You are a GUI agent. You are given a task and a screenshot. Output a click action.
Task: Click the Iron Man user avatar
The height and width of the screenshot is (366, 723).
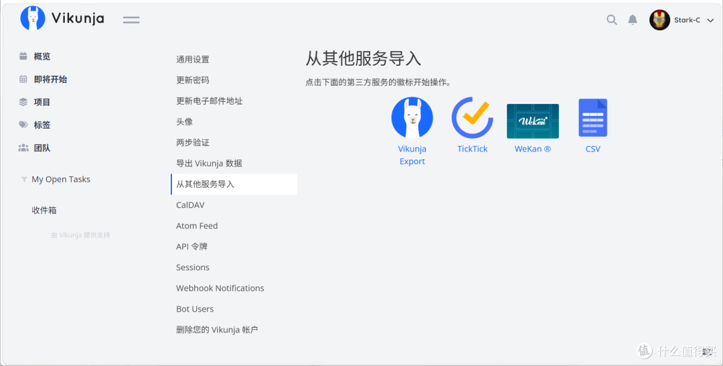[x=660, y=20]
